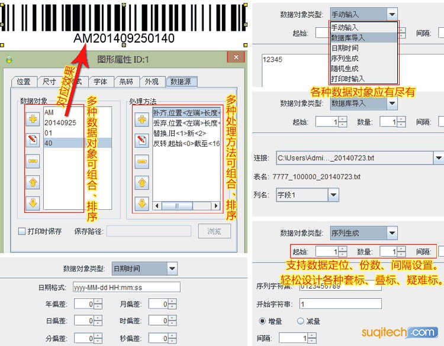The image size is (444, 346).
Task: Open the 外观 tab
Action: click(x=152, y=82)
